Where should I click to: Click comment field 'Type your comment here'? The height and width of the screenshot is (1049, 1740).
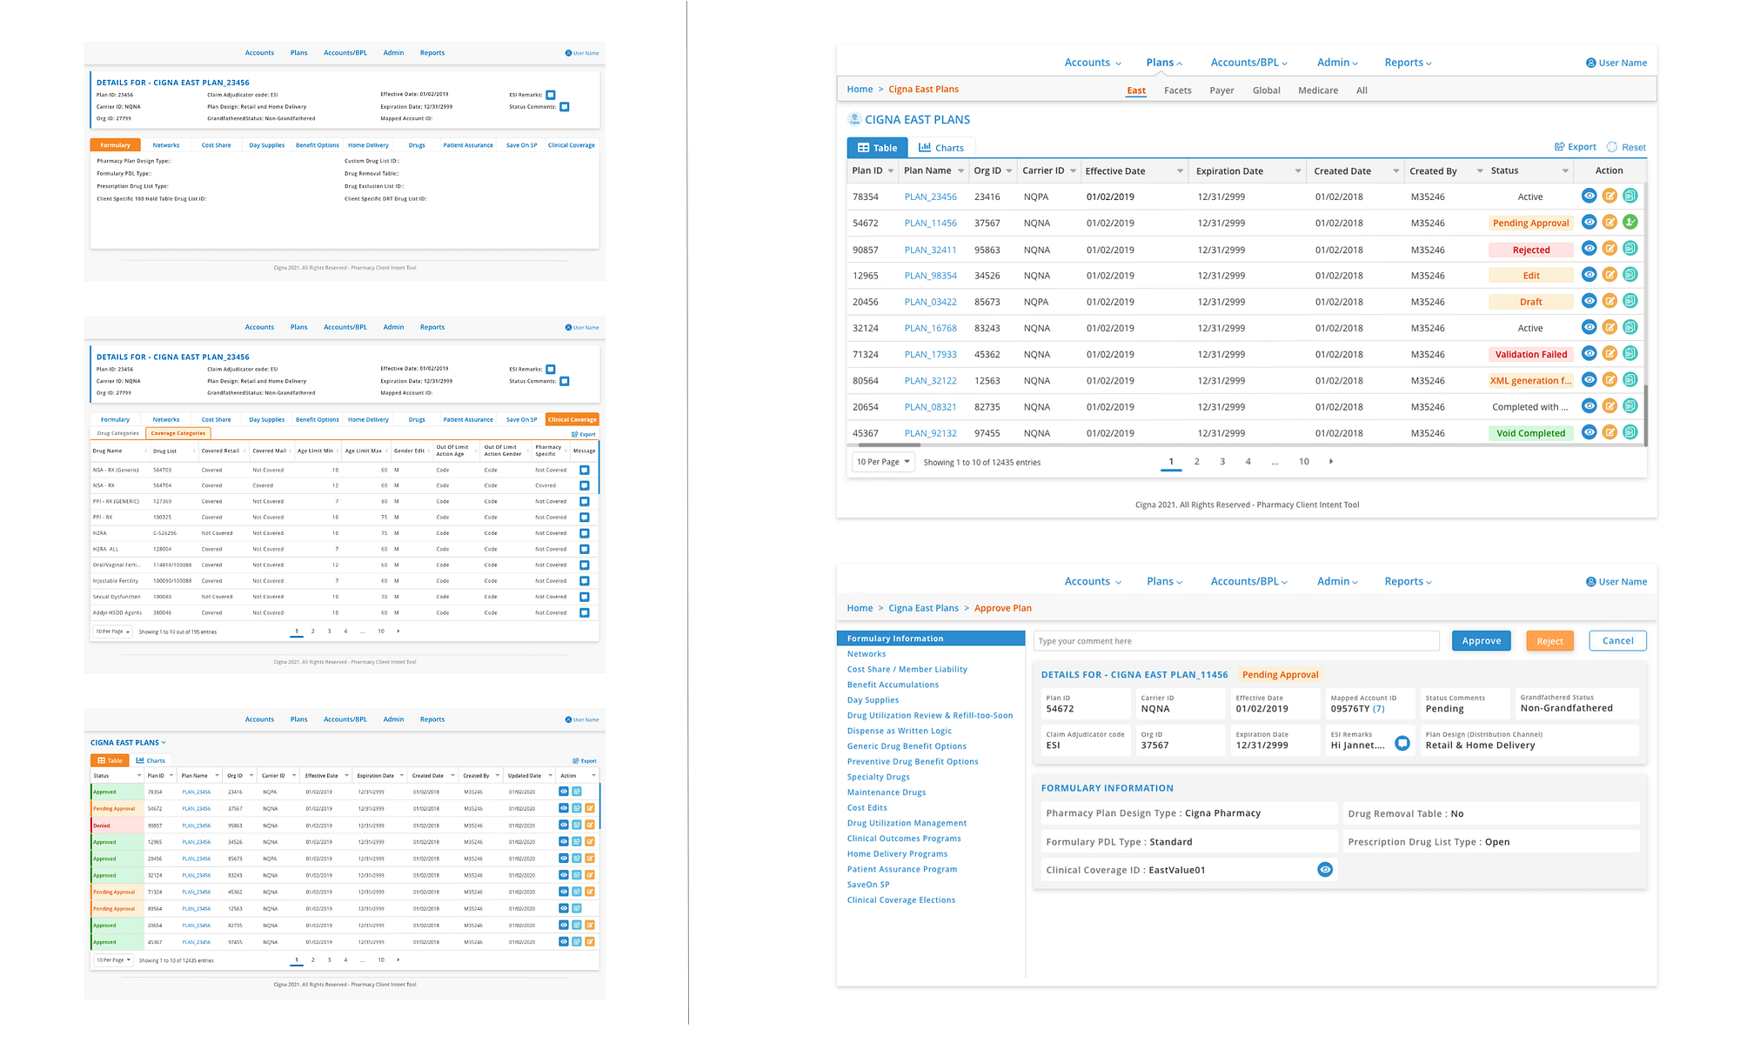pos(1236,641)
